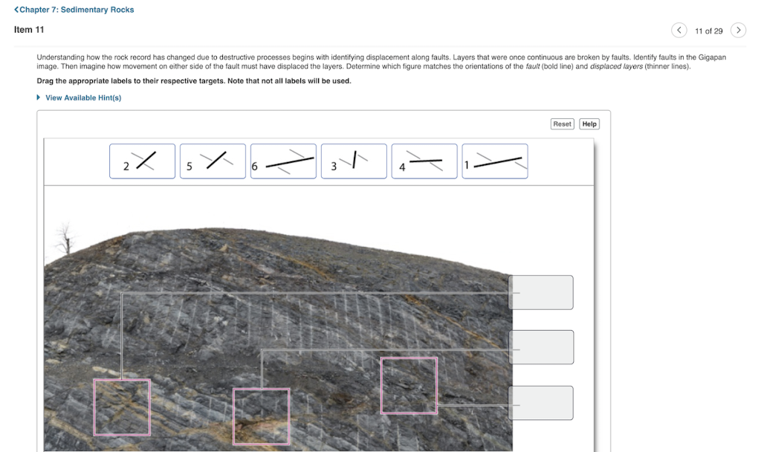The height and width of the screenshot is (452, 761).
Task: Select fault diagram label 3
Action: (x=354, y=161)
